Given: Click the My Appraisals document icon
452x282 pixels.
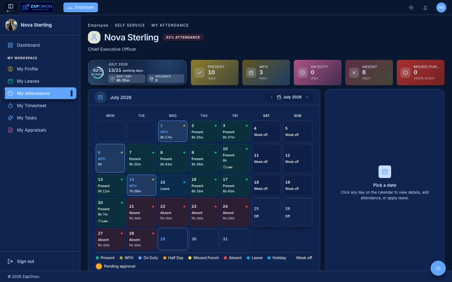Looking at the screenshot, I should tap(10, 130).
